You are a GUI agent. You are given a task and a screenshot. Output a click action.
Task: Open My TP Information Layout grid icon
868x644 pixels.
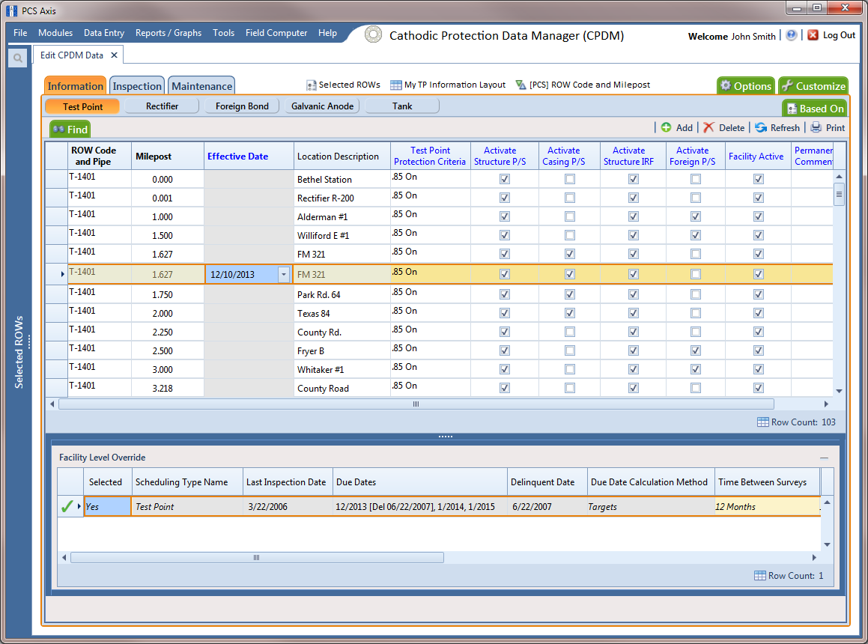395,85
